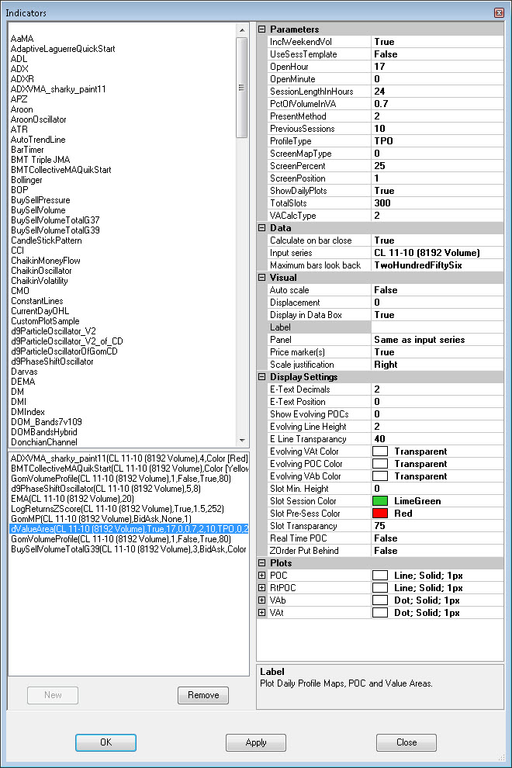Click Maximum bars look back value
This screenshot has width=512, height=768.
tap(438, 265)
